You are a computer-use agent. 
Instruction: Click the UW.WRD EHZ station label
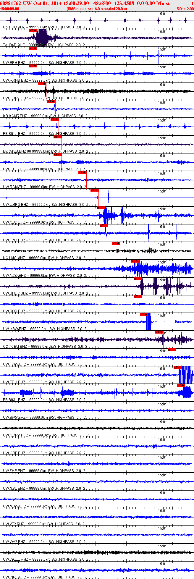44,577
